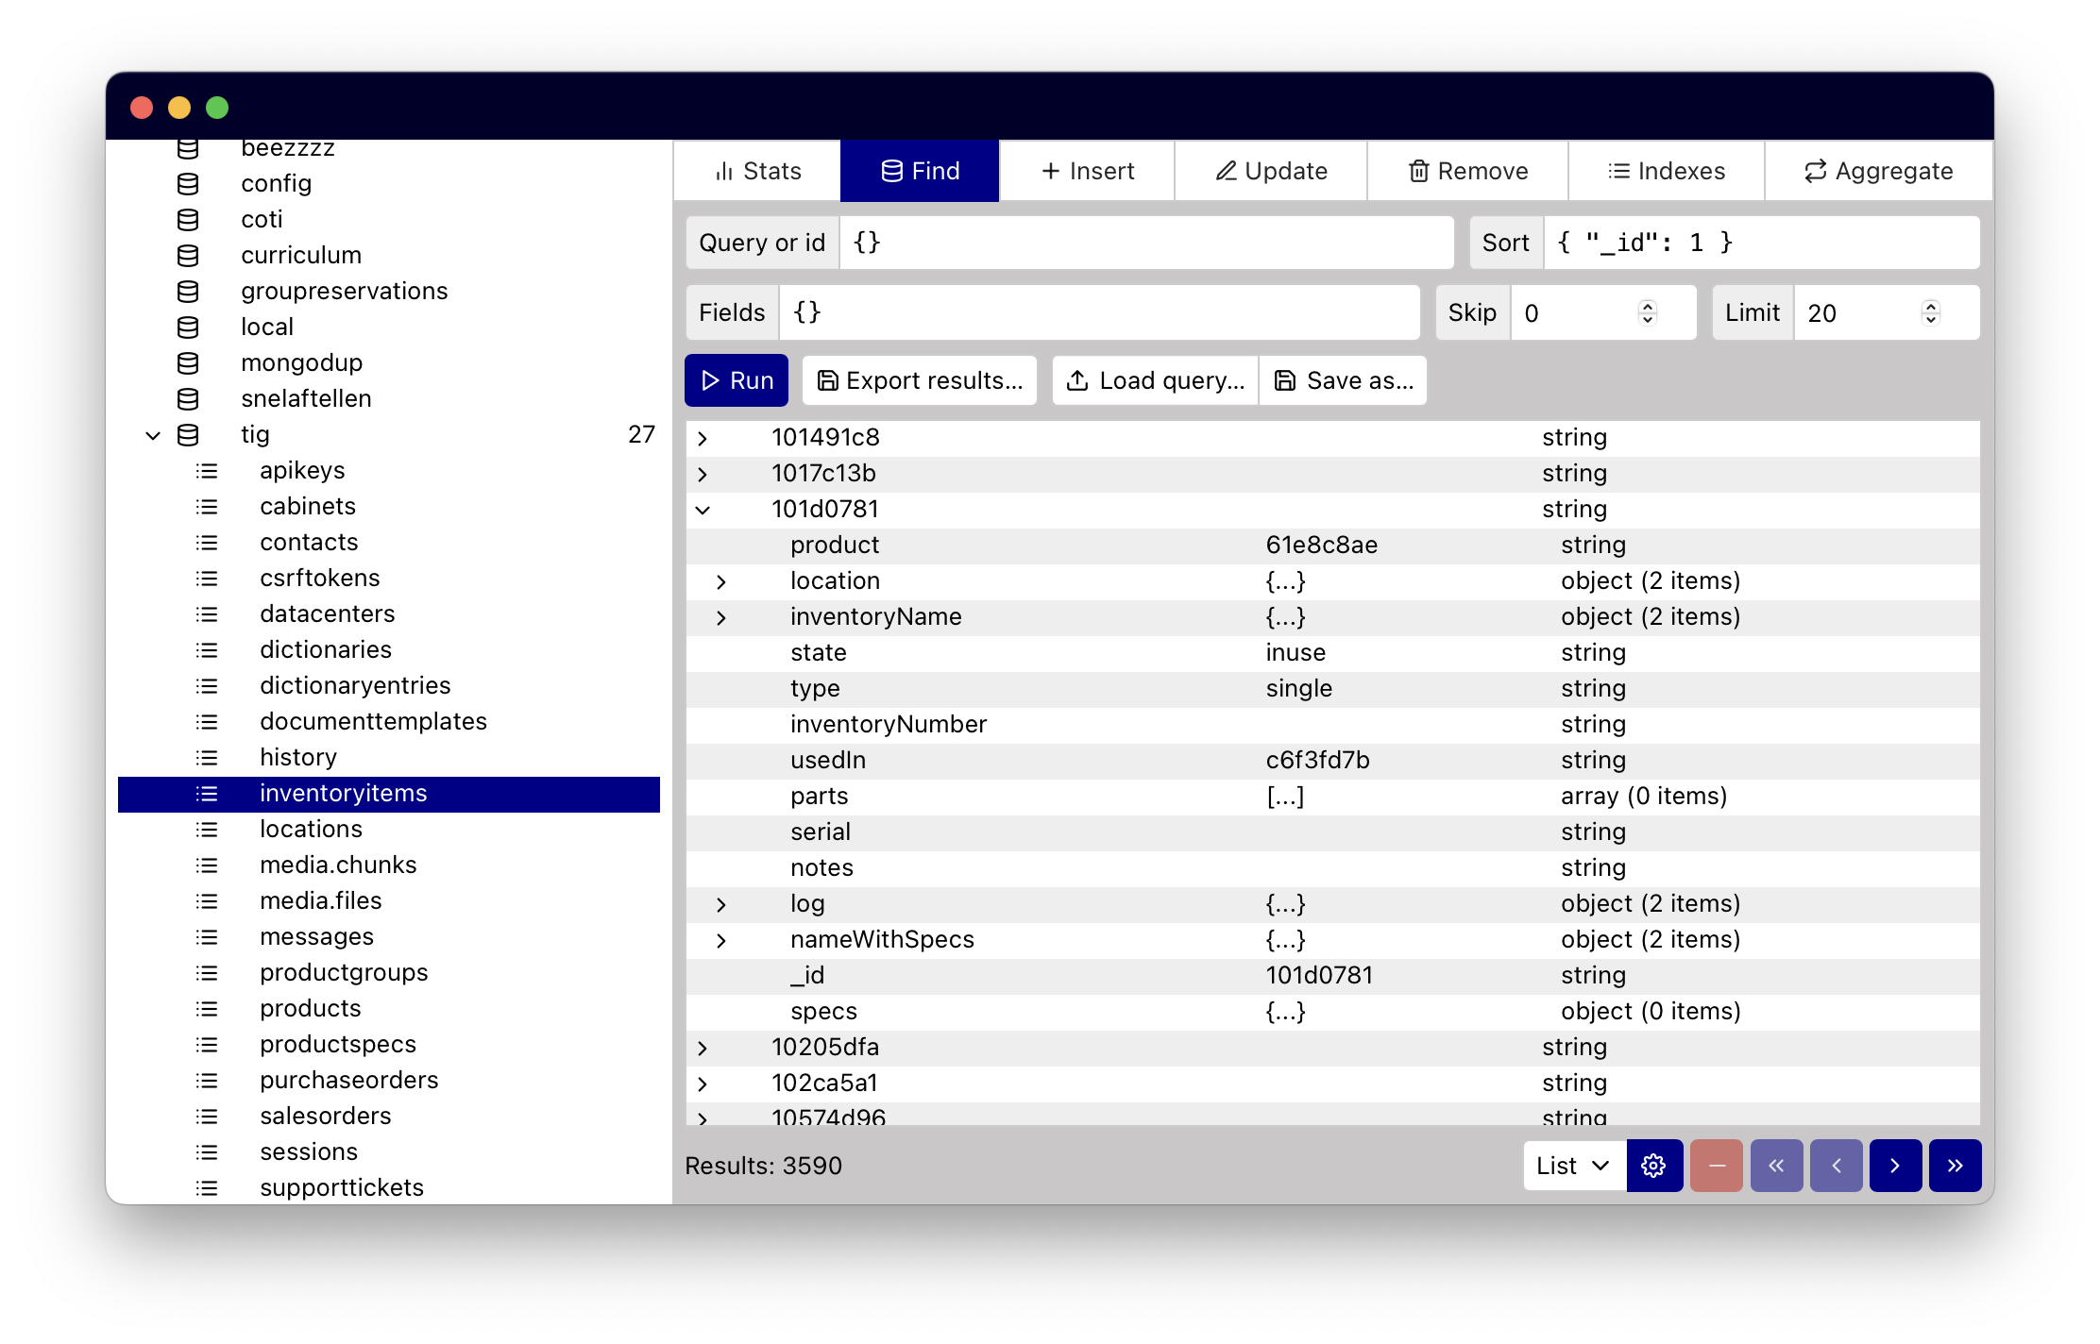Expand document 101491c8
Screen dimensions: 2100x1344
tap(703, 438)
